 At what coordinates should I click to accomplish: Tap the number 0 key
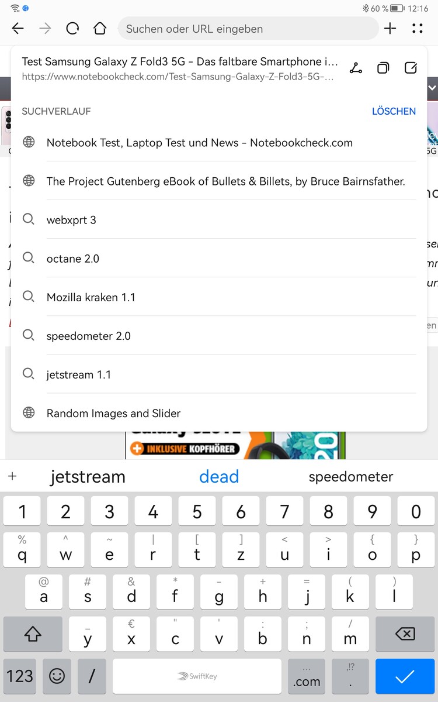pyautogui.click(x=416, y=511)
